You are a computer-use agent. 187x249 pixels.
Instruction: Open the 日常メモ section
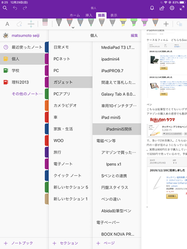71,47
